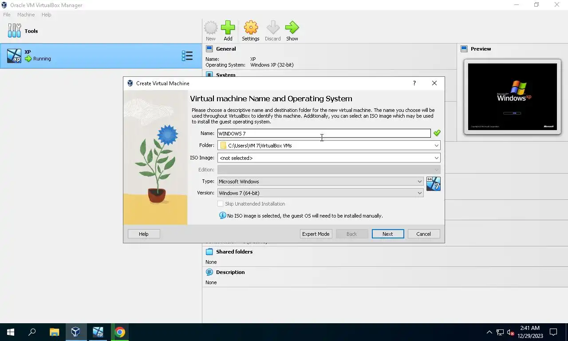
Task: Show hidden tray icons chevron
Action: [489, 332]
